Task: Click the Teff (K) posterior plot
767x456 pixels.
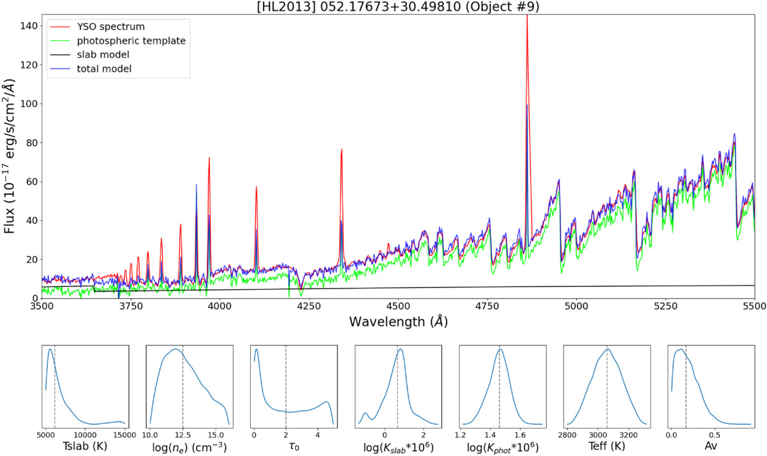Action: (x=607, y=386)
